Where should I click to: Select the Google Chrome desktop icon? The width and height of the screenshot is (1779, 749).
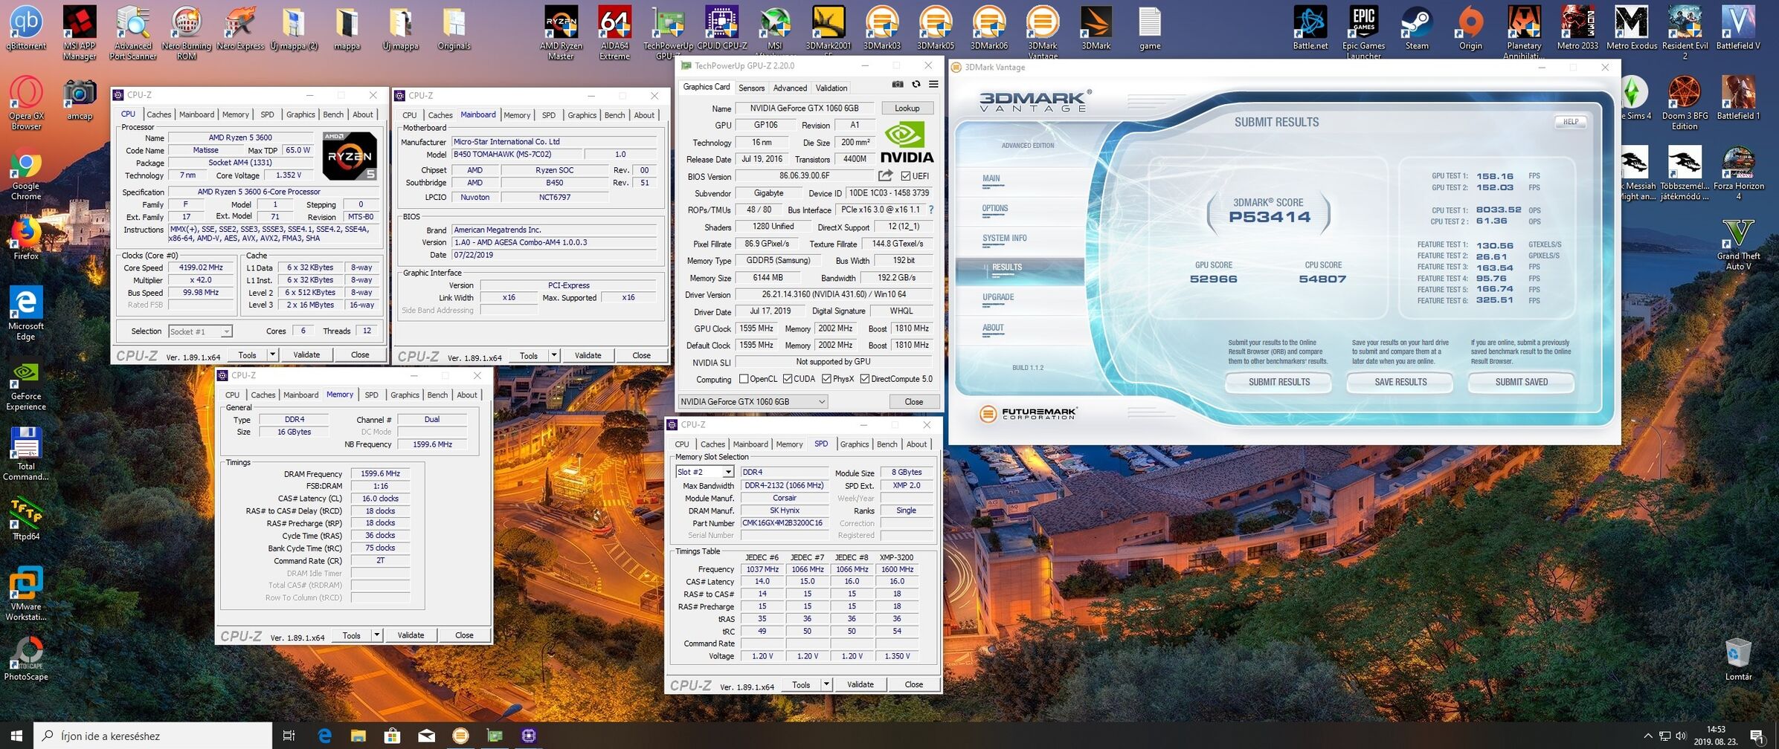pyautogui.click(x=26, y=174)
